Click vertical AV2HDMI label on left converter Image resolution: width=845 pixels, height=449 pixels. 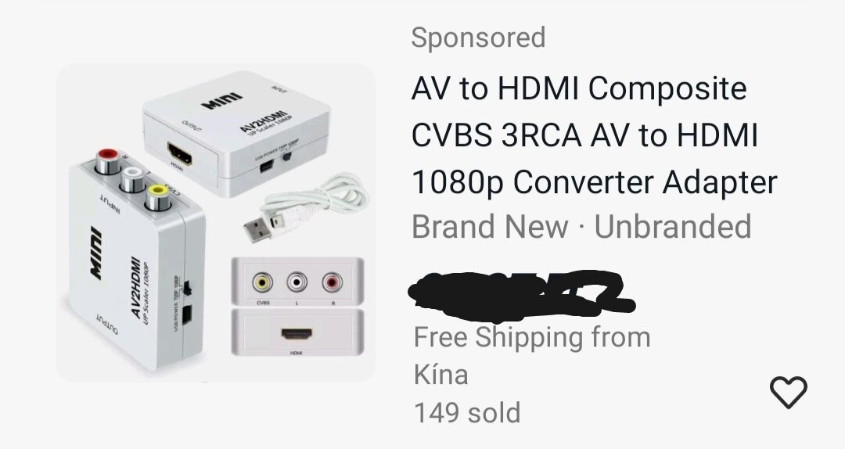point(136,287)
